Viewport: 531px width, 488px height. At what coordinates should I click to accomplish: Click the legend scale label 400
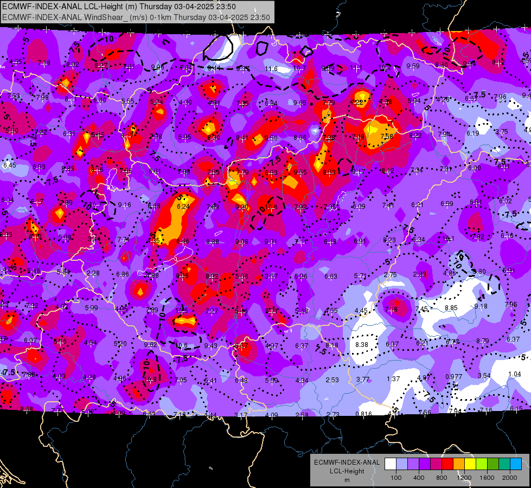tap(419, 478)
